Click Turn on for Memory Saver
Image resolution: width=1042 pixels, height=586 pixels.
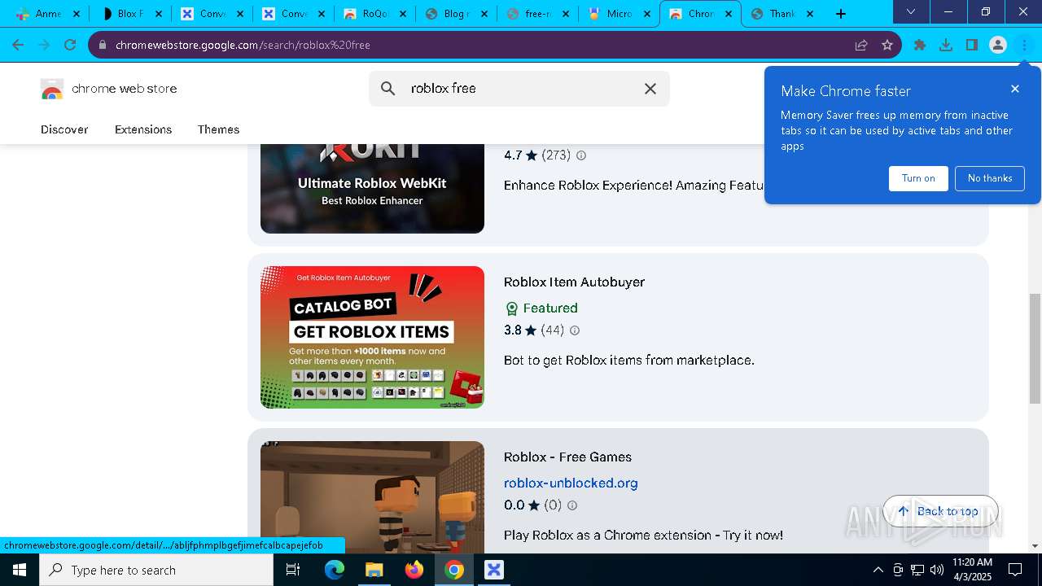(918, 178)
